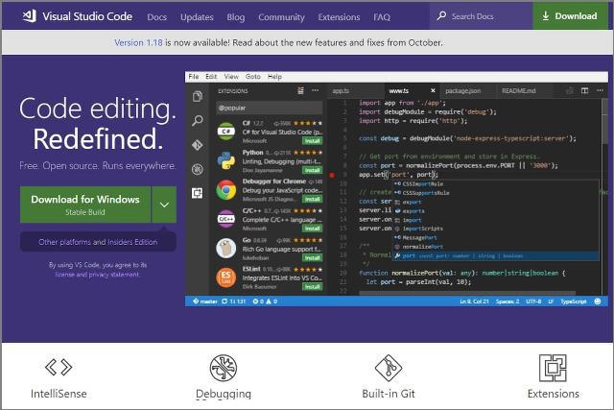Screen dimensions: 614x410
Task: Open the Version 1.18 release link
Action: coord(138,42)
